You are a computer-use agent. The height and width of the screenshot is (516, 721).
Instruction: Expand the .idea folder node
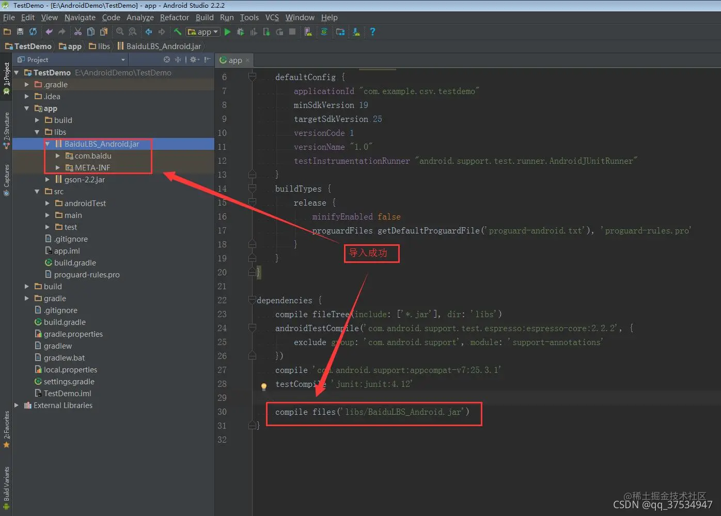click(x=27, y=96)
